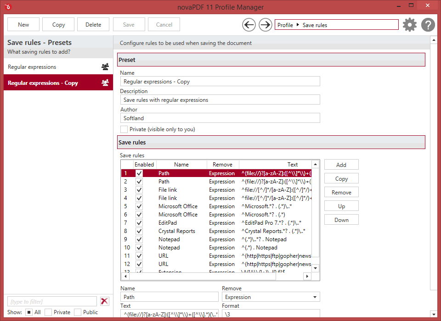Click the Cancel button

[x=164, y=24]
